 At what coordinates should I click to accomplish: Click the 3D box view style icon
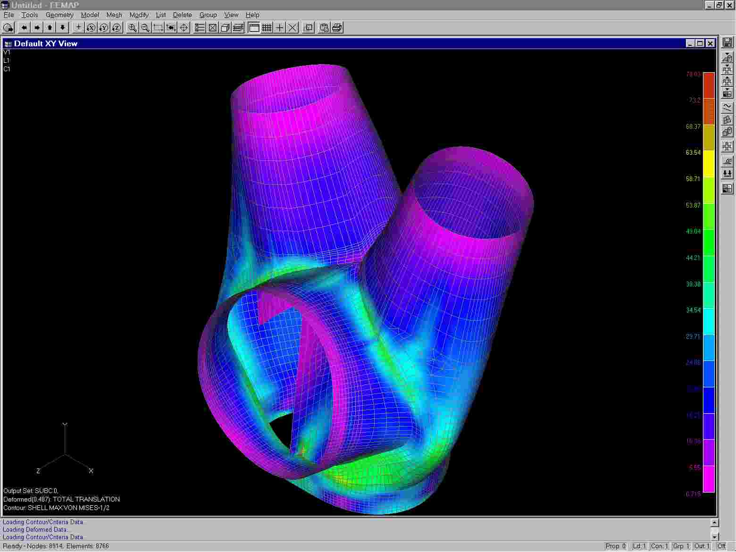pyautogui.click(x=225, y=27)
